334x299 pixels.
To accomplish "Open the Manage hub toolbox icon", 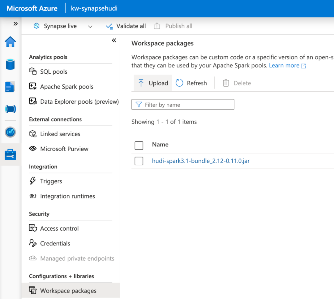I will (x=10, y=154).
